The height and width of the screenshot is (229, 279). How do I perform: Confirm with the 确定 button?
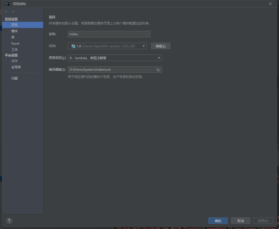(x=218, y=221)
